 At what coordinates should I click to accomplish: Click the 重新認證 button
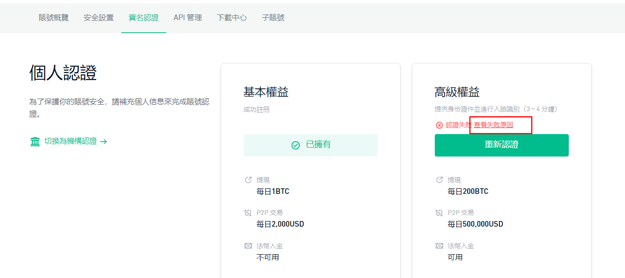coord(502,145)
